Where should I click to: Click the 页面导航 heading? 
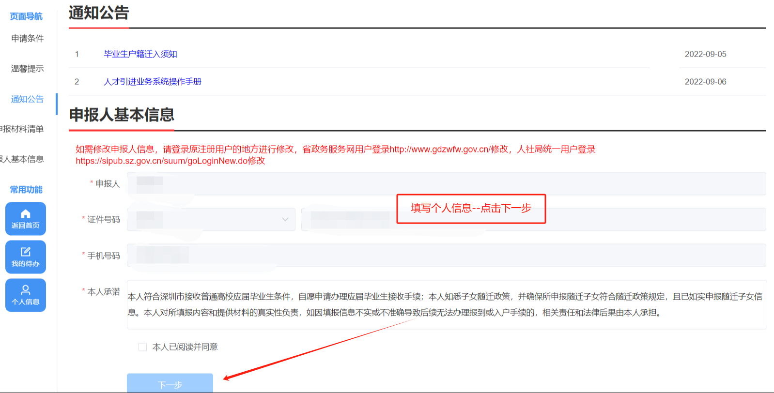pyautogui.click(x=26, y=16)
